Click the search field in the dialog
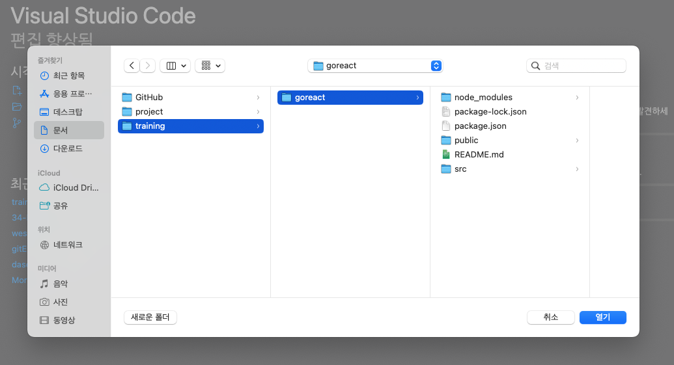The width and height of the screenshot is (674, 365). point(576,66)
